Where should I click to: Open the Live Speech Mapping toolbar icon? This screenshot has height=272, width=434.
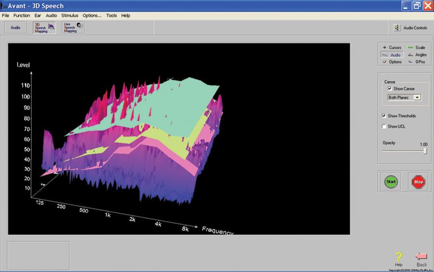73,28
